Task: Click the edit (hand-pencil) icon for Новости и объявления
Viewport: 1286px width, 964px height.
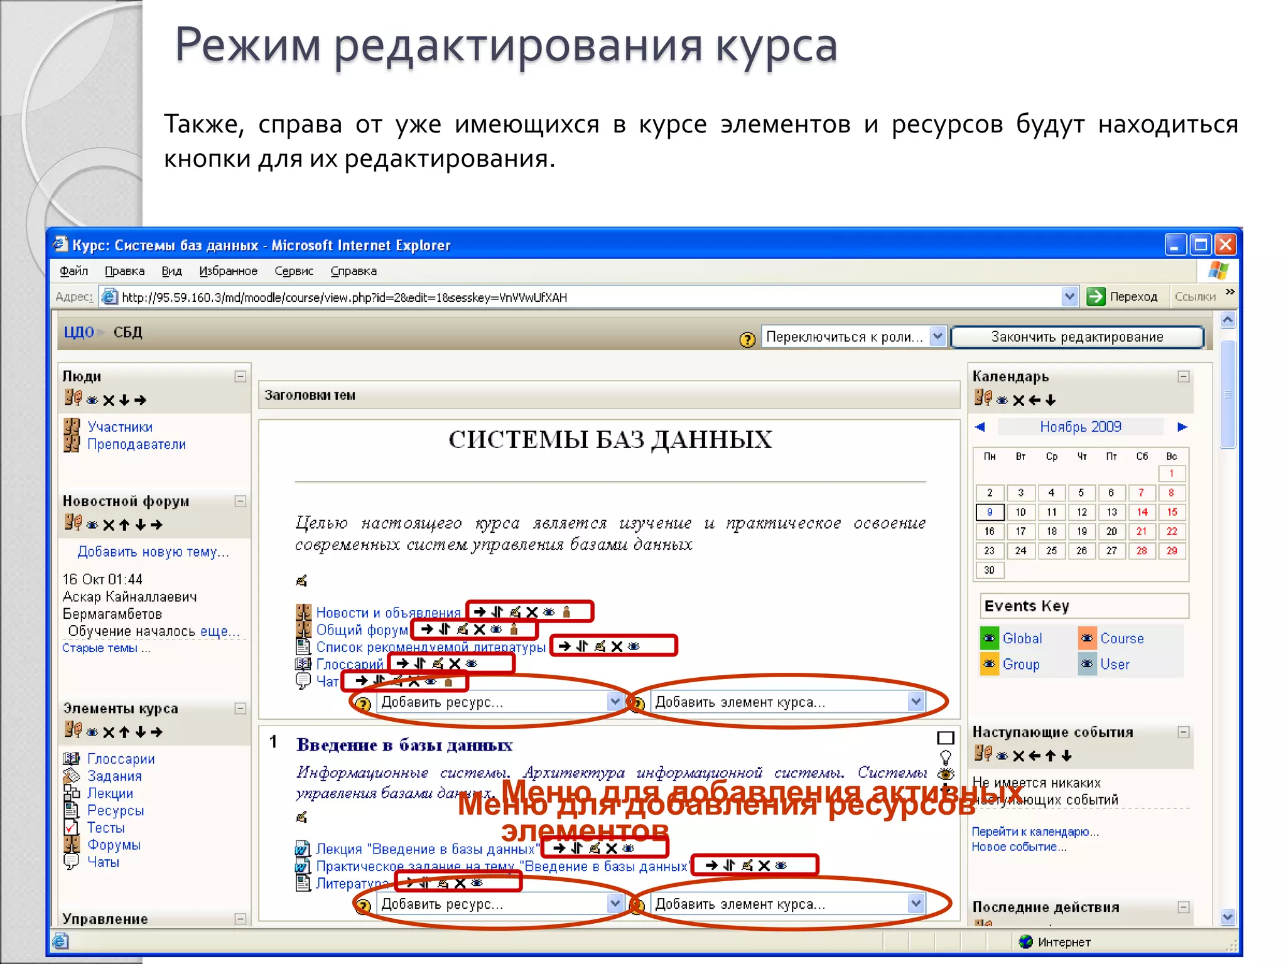Action: click(x=515, y=612)
